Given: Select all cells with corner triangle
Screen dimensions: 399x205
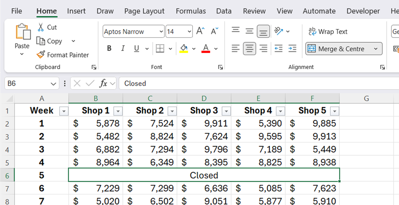Looking at the screenshot, I should (9, 98).
